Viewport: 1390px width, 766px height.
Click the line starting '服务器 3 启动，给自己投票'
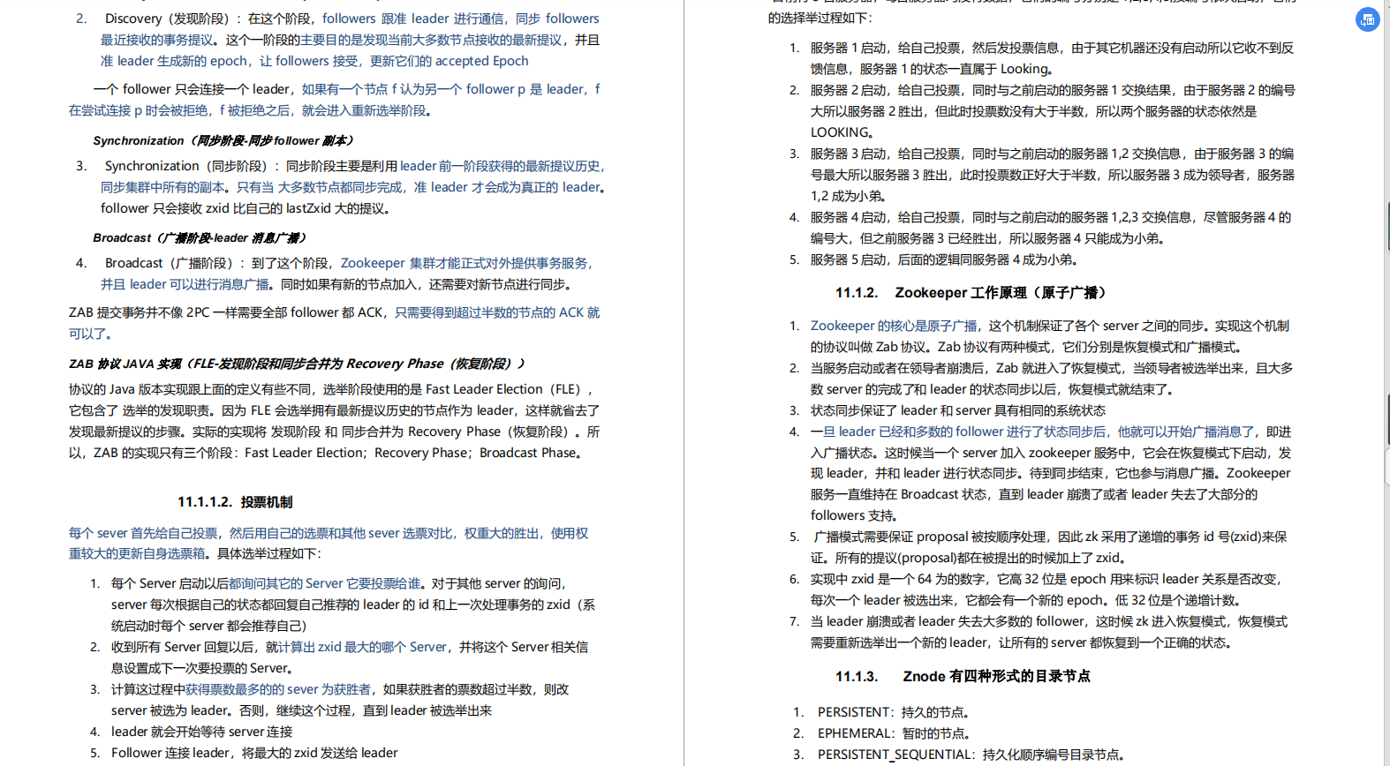[1053, 154]
